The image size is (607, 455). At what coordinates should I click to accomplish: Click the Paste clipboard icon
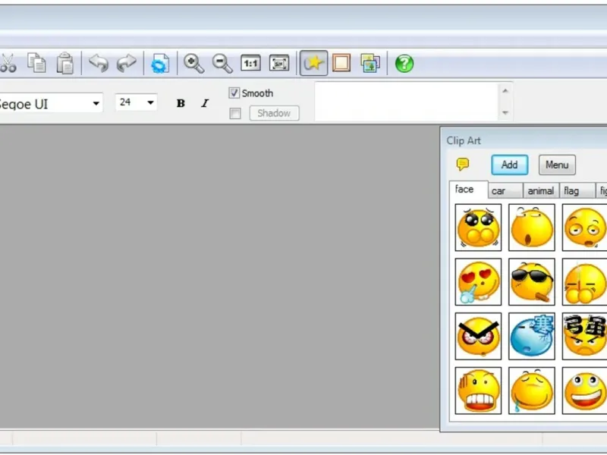click(x=65, y=63)
